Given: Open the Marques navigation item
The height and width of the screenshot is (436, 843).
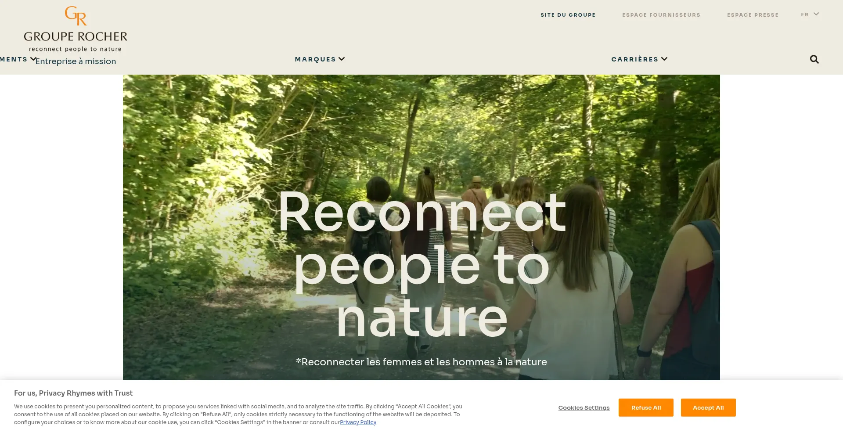Looking at the screenshot, I should coord(315,59).
